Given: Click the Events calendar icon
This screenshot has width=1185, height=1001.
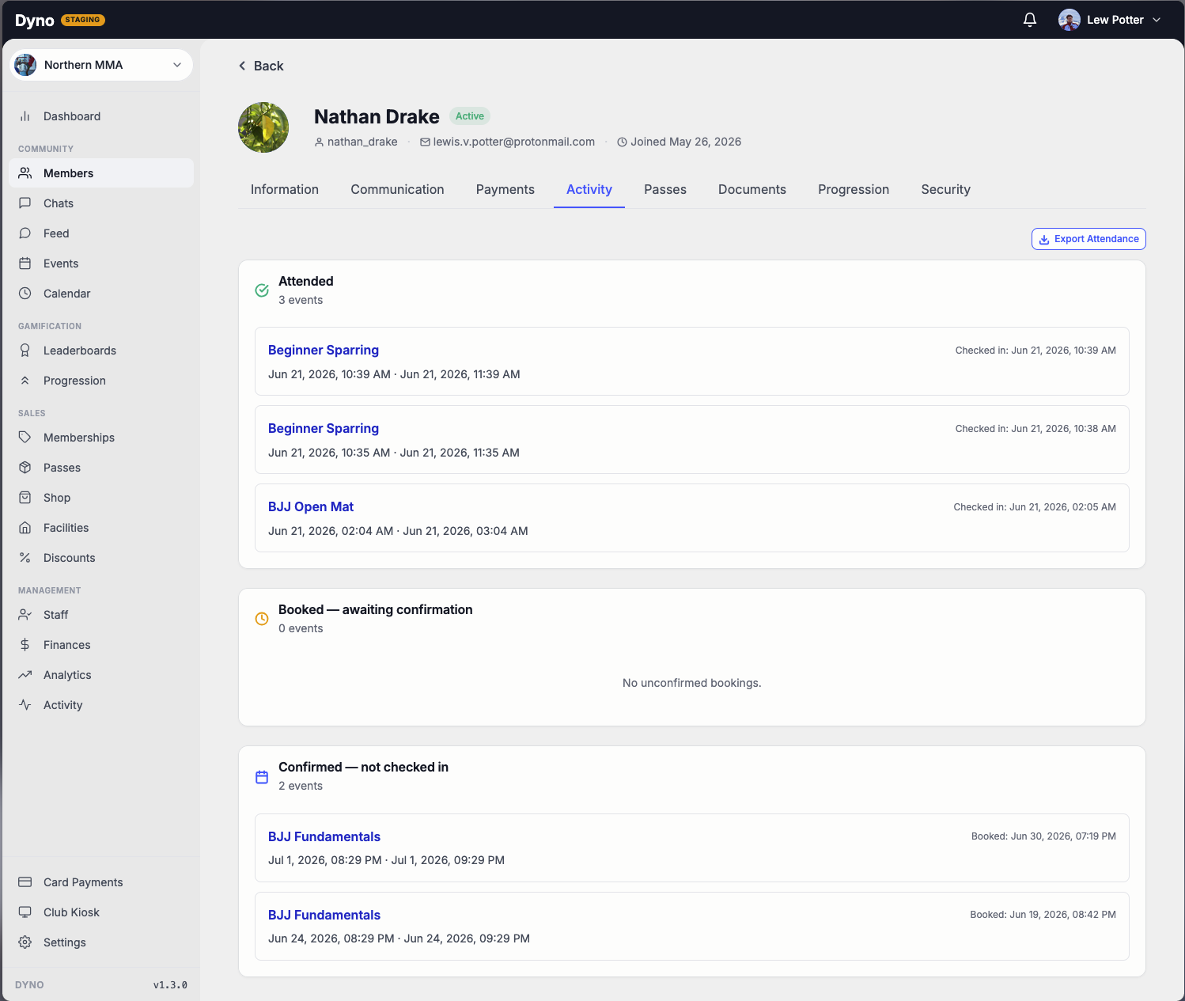Looking at the screenshot, I should point(25,264).
